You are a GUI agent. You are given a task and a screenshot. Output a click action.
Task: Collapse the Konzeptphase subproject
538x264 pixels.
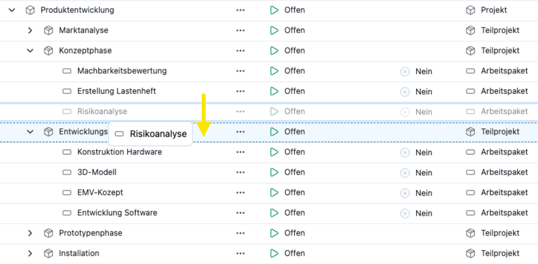[30, 51]
